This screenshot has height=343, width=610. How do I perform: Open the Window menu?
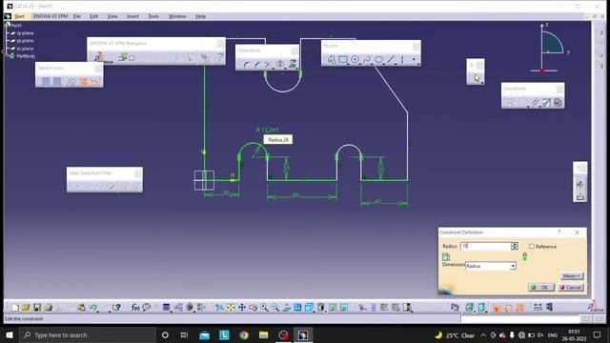[x=177, y=16]
